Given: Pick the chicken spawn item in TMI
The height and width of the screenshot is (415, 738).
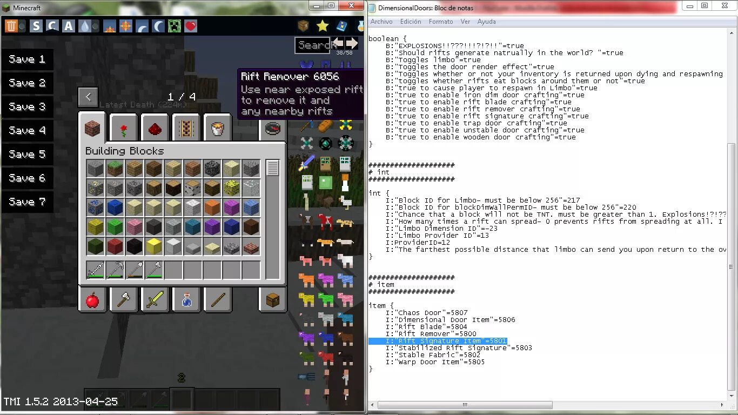Looking at the screenshot, I should point(345,202).
